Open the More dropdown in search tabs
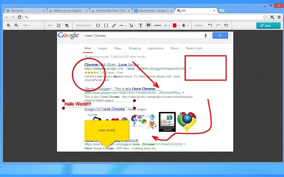Viewport: 284px width, 177px height. tap(175, 48)
